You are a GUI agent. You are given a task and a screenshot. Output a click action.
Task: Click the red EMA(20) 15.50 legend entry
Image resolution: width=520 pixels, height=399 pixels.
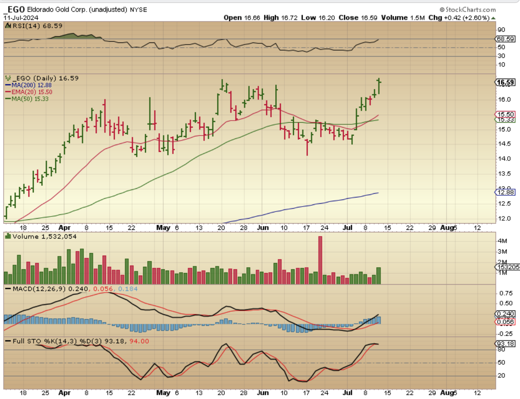(x=29, y=92)
